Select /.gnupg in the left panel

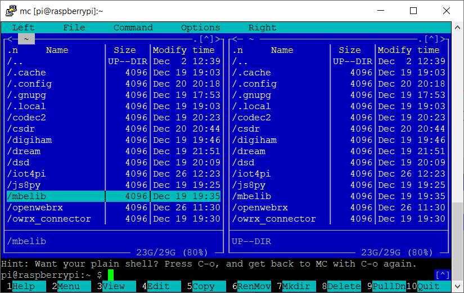114,95
